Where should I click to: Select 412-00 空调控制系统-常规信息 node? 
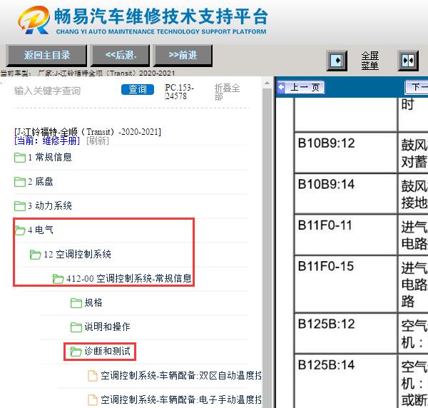coord(129,279)
